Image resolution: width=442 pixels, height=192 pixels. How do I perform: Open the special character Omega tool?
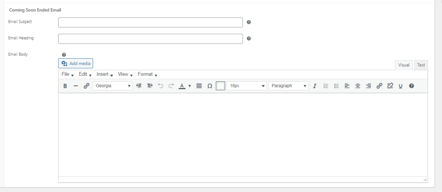coord(210,86)
